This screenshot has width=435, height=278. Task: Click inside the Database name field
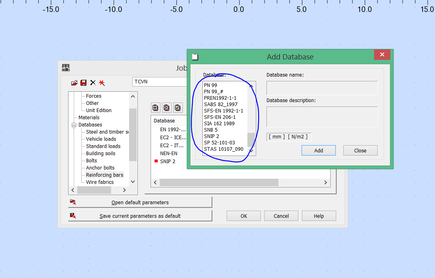pyautogui.click(x=322, y=87)
